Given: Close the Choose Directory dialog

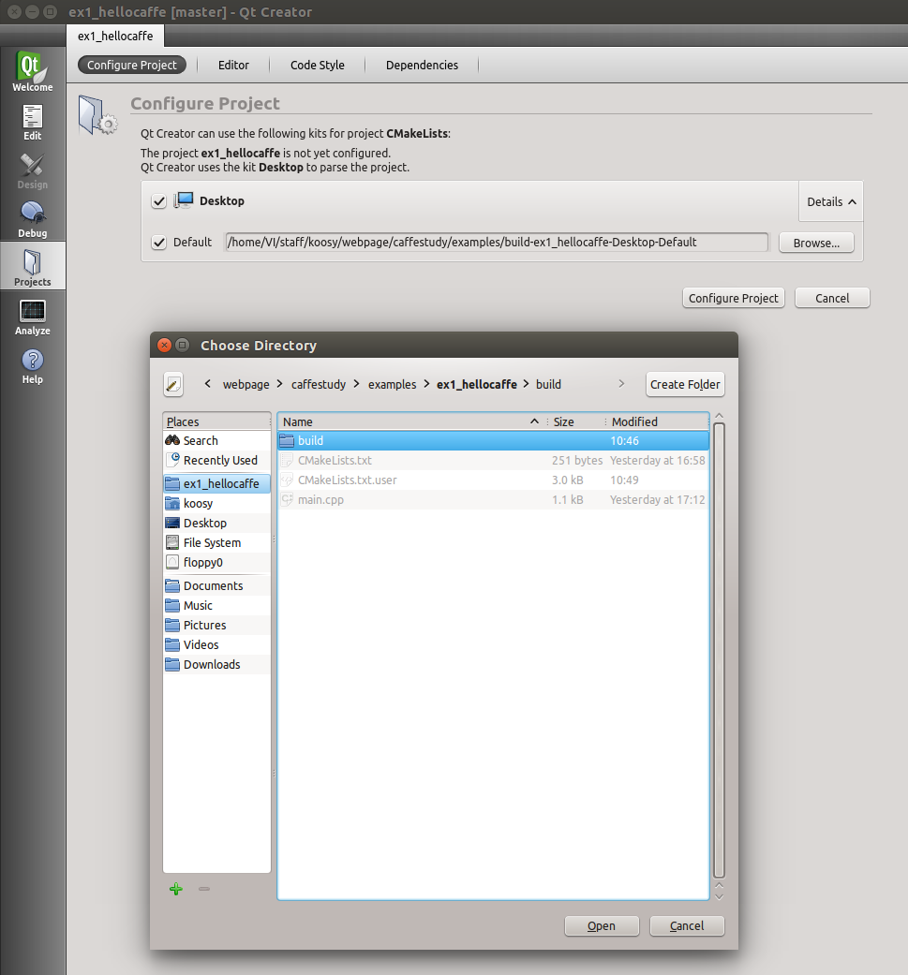Looking at the screenshot, I should pyautogui.click(x=164, y=345).
